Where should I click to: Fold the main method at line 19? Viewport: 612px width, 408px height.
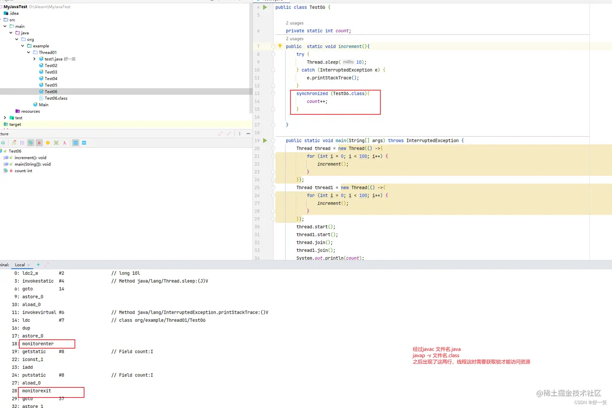coord(273,141)
